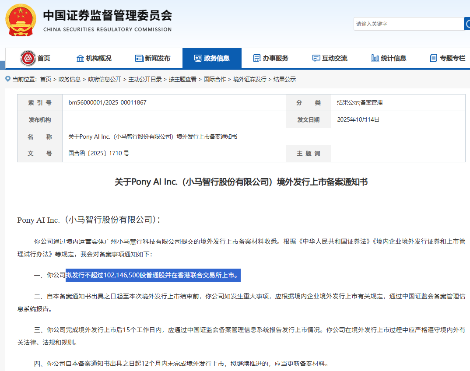Click the 统计信息 bar chart icon
The width and height of the screenshot is (470, 371).
(x=375, y=58)
